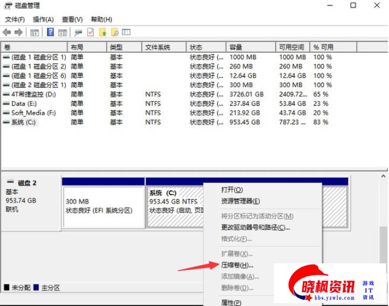Open the 文件(F) menu
This screenshot has width=389, height=306.
pyautogui.click(x=15, y=20)
